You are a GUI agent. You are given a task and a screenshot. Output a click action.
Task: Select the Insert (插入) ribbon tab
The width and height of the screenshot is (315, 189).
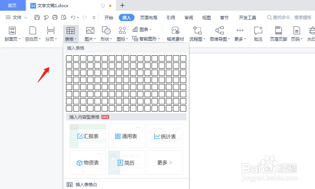127,18
